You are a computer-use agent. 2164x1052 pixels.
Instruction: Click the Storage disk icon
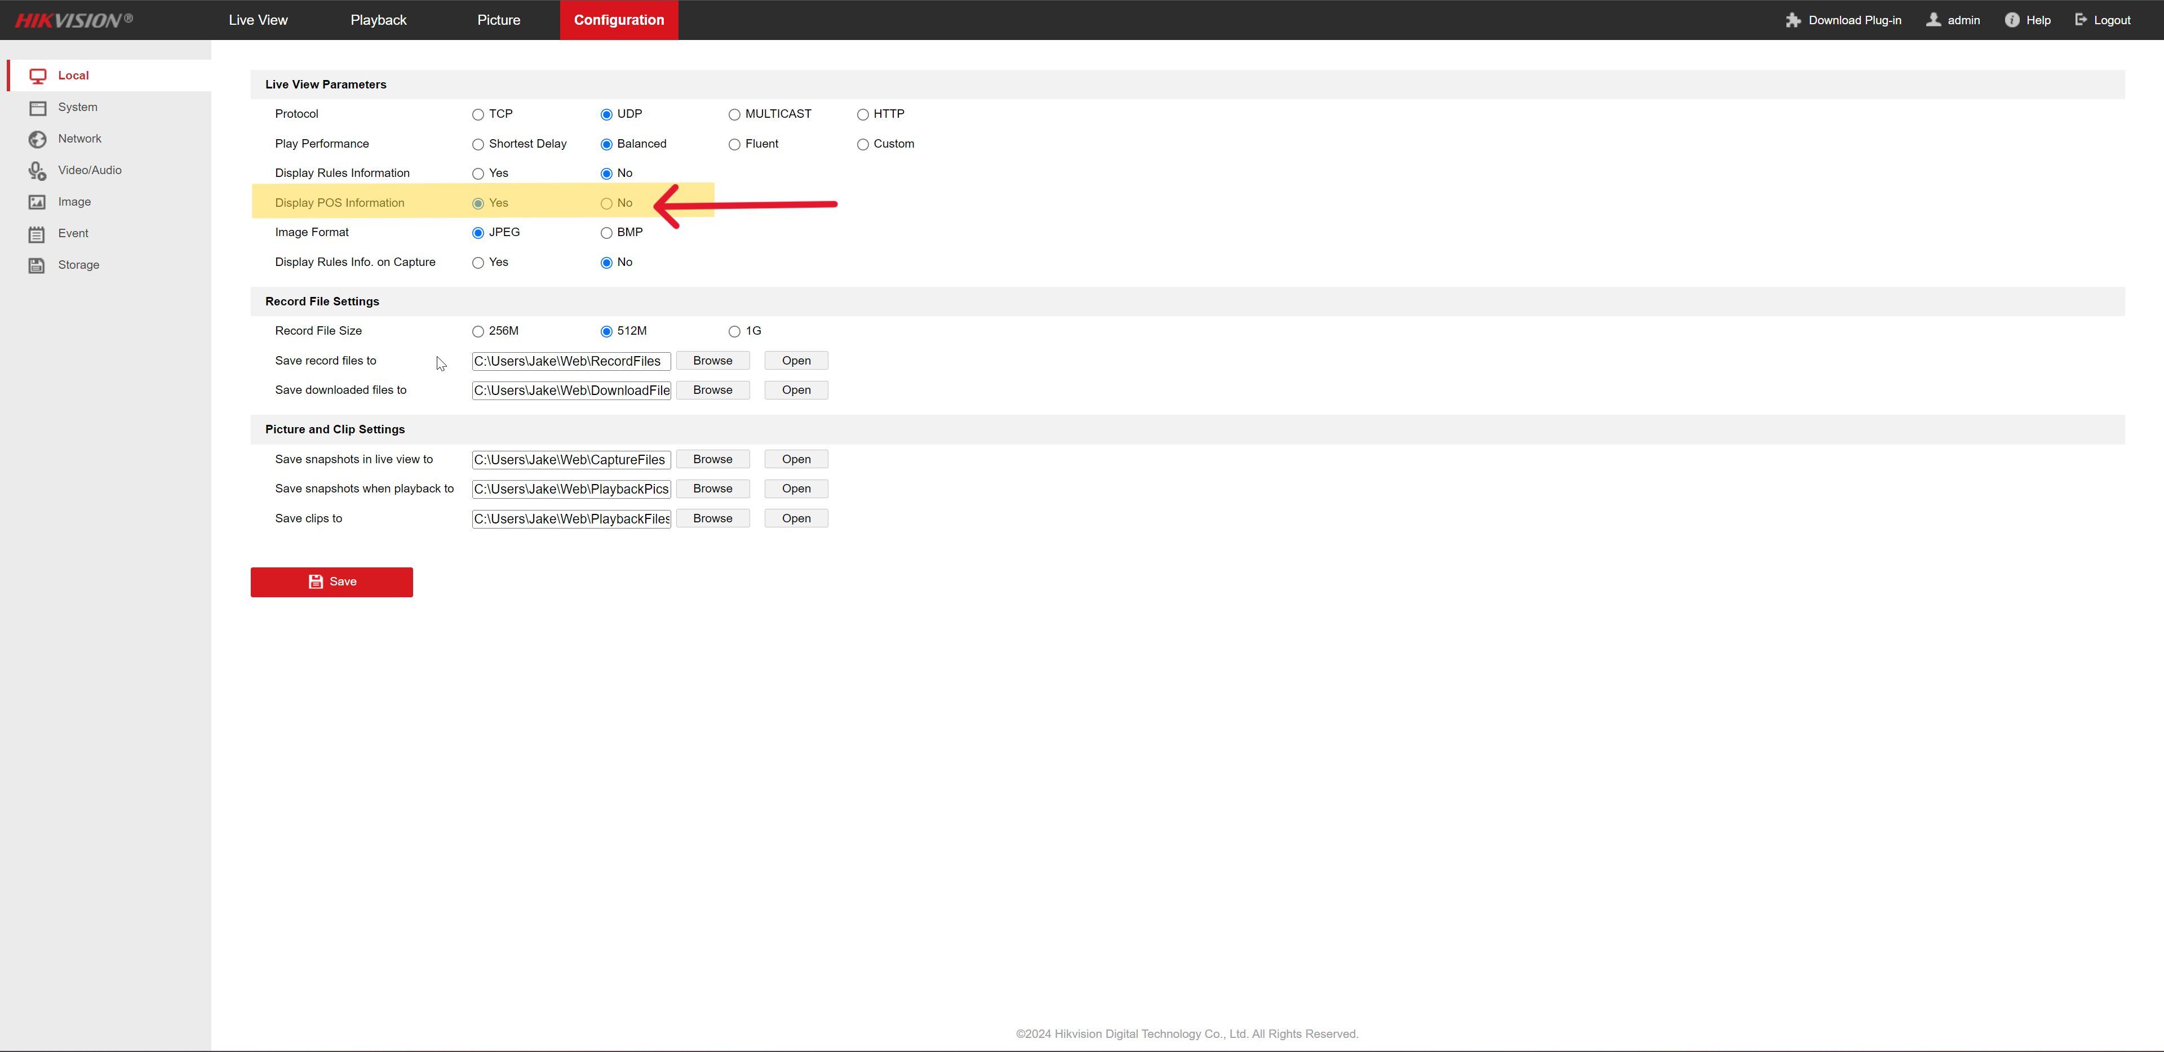click(38, 265)
